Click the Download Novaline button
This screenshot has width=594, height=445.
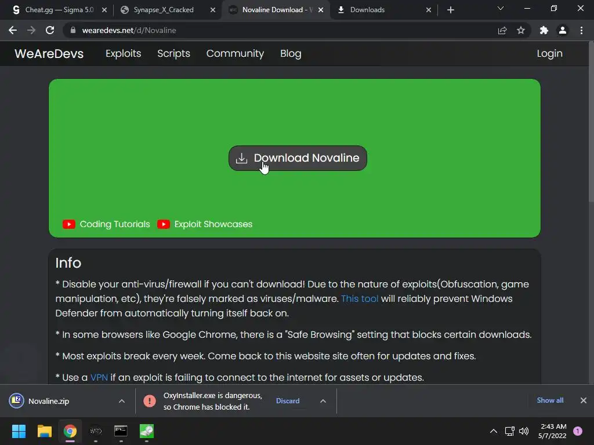(298, 158)
